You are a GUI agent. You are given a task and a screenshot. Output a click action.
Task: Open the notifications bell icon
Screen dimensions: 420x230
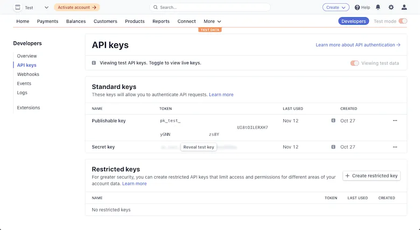click(x=378, y=7)
